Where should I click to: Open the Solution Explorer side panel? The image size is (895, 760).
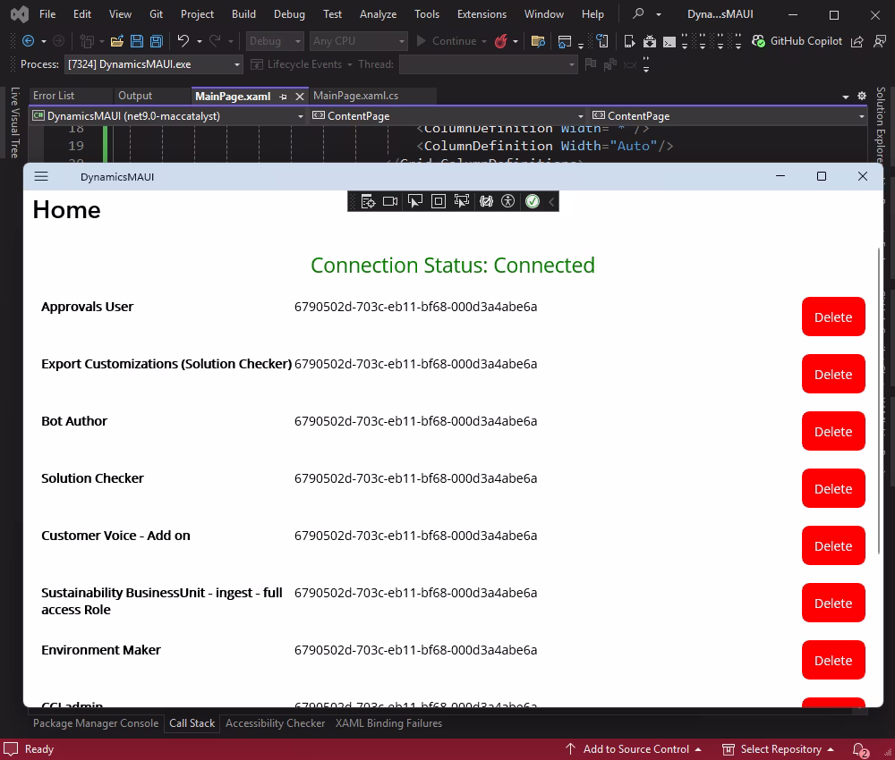click(881, 124)
